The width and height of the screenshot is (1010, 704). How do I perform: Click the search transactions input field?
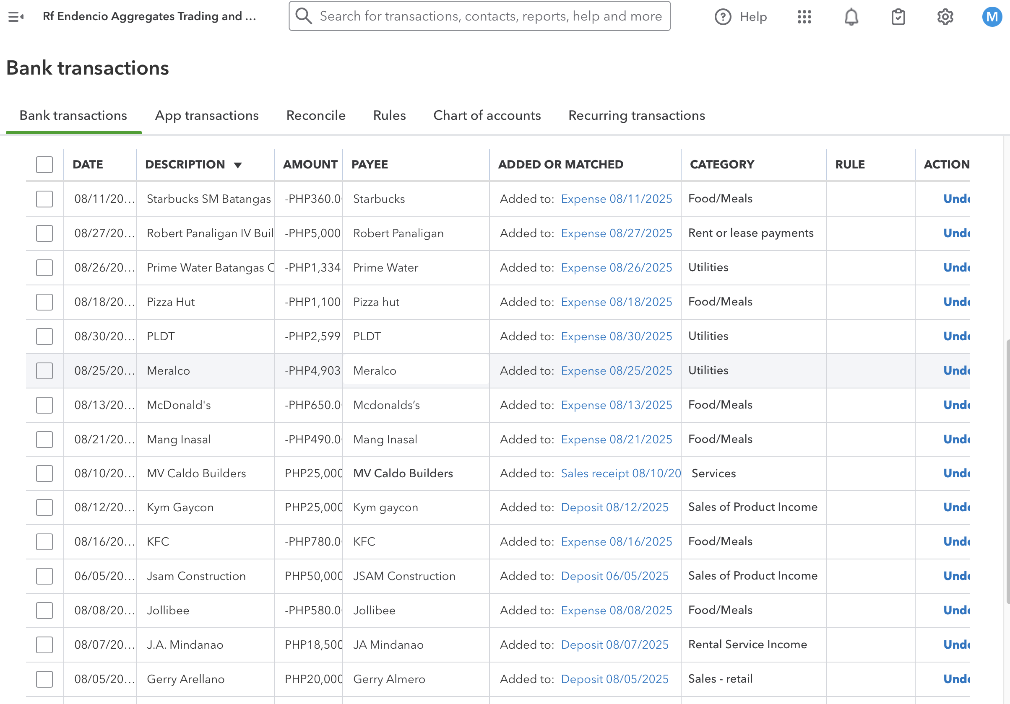click(490, 16)
